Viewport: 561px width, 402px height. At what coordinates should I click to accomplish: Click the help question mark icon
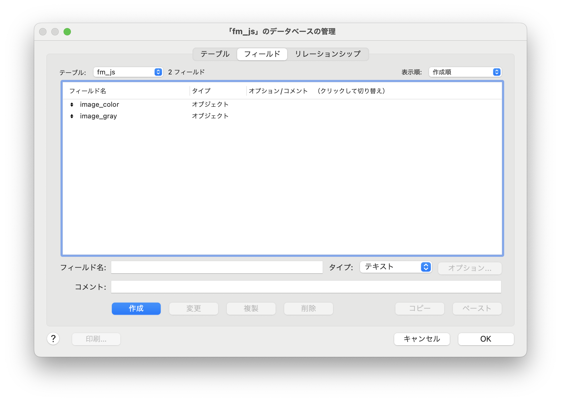[x=53, y=339]
